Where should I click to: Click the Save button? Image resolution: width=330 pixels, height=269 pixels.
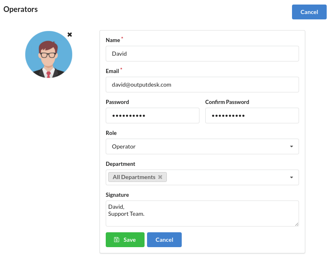[x=125, y=240]
